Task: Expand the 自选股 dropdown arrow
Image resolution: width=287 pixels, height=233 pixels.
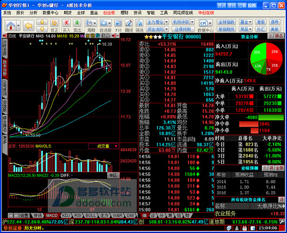Action: pos(110,23)
